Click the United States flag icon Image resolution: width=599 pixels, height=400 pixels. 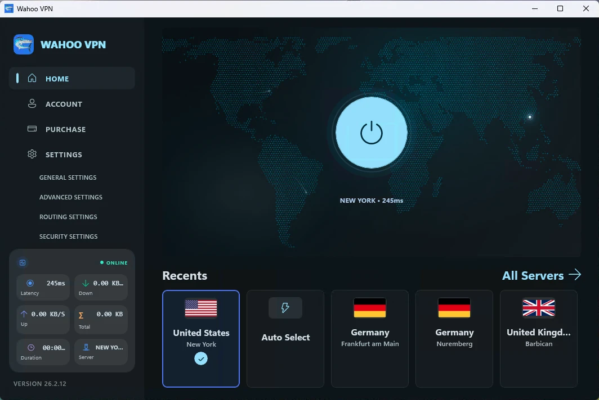pos(201,308)
